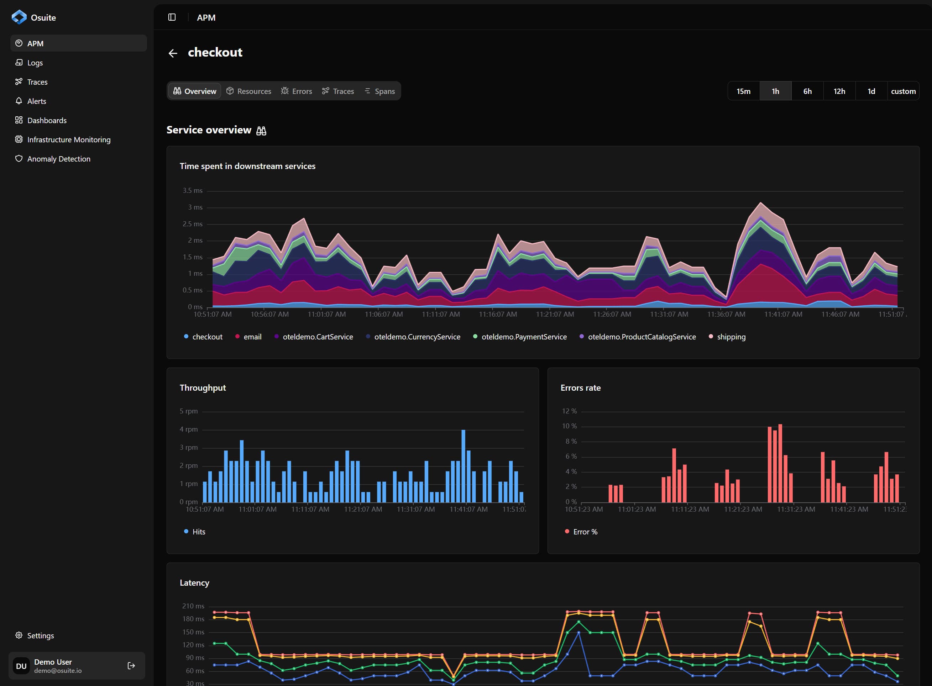This screenshot has height=686, width=932.
Task: Navigate to Dashboards in the sidebar
Action: coord(47,120)
